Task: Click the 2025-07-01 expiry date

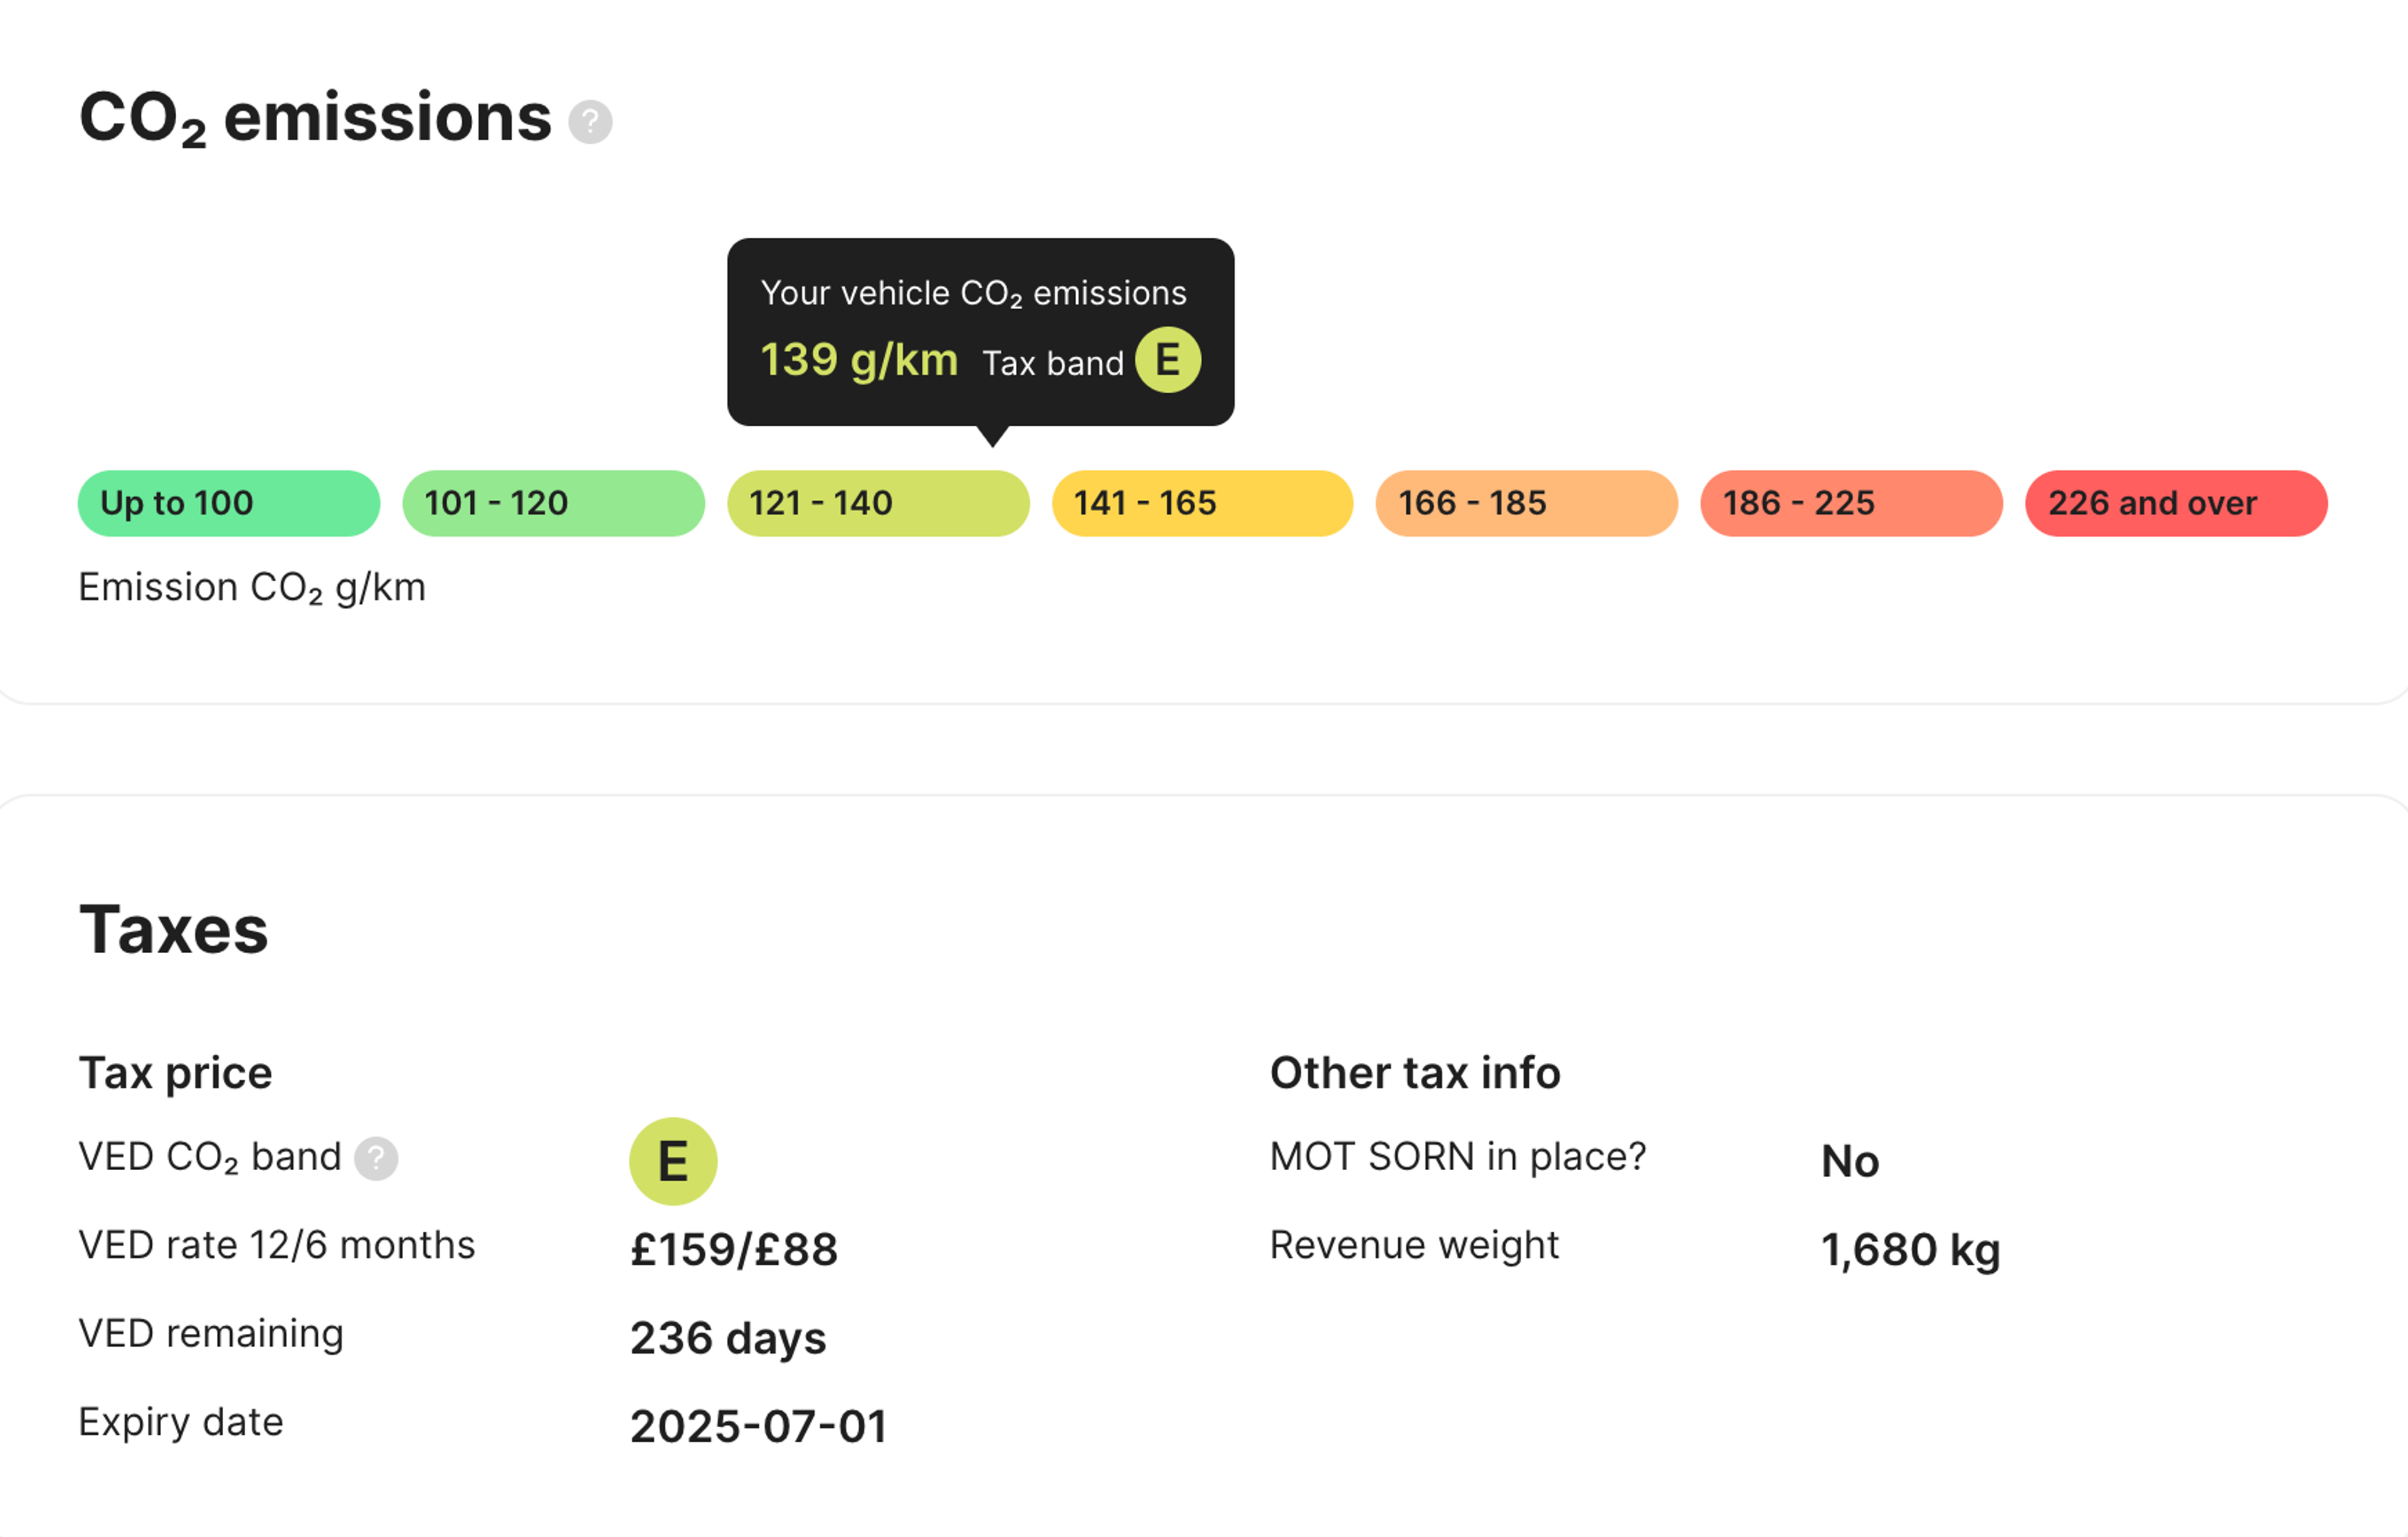Action: pyautogui.click(x=758, y=1426)
